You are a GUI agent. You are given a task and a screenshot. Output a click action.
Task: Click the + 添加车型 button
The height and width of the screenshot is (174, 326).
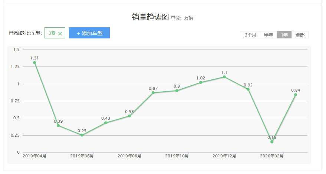coord(89,33)
